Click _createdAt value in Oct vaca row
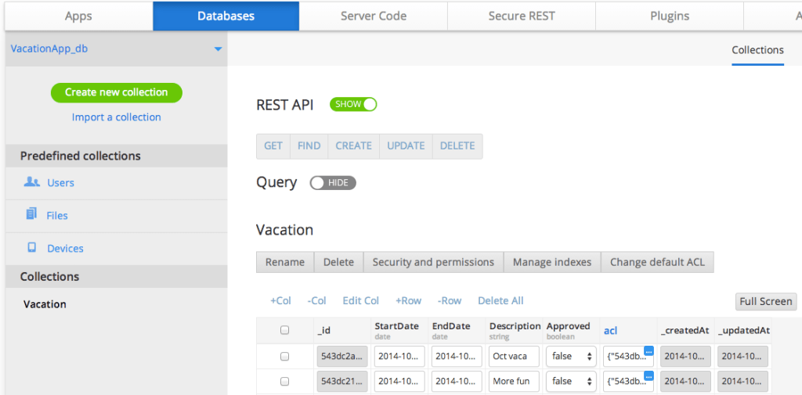Viewport: 802px width, 395px height. (x=685, y=356)
